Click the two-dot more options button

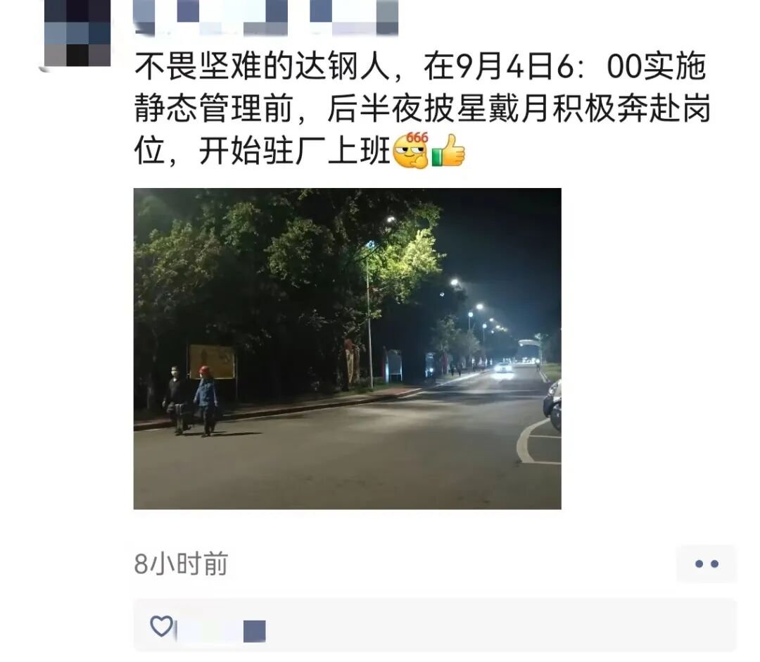coord(707,563)
